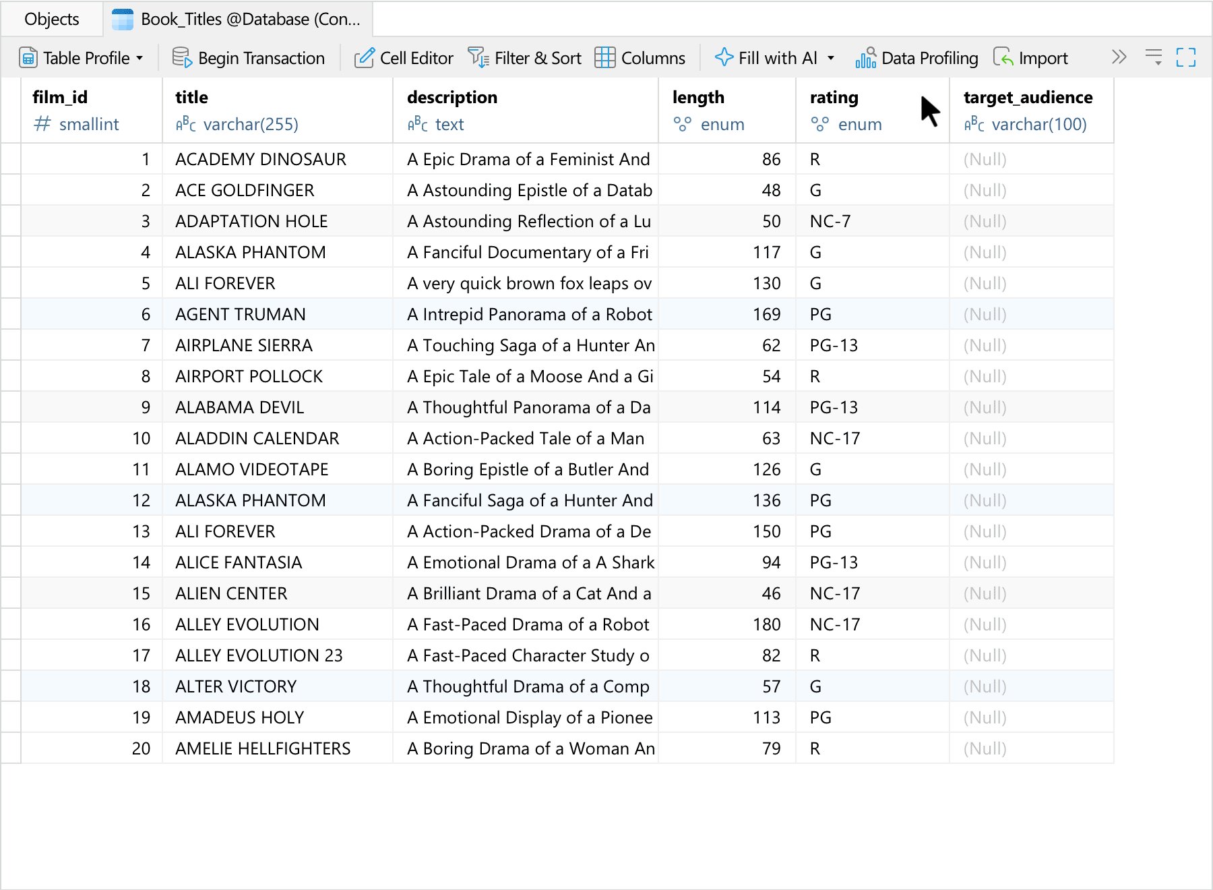
Task: Click the title column header
Action: click(x=278, y=111)
